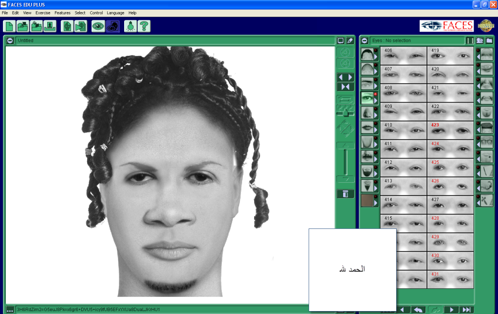Screen dimensions: 498x314
Task: Toggle the red dot beside eyebrows category
Action: coord(376,80)
